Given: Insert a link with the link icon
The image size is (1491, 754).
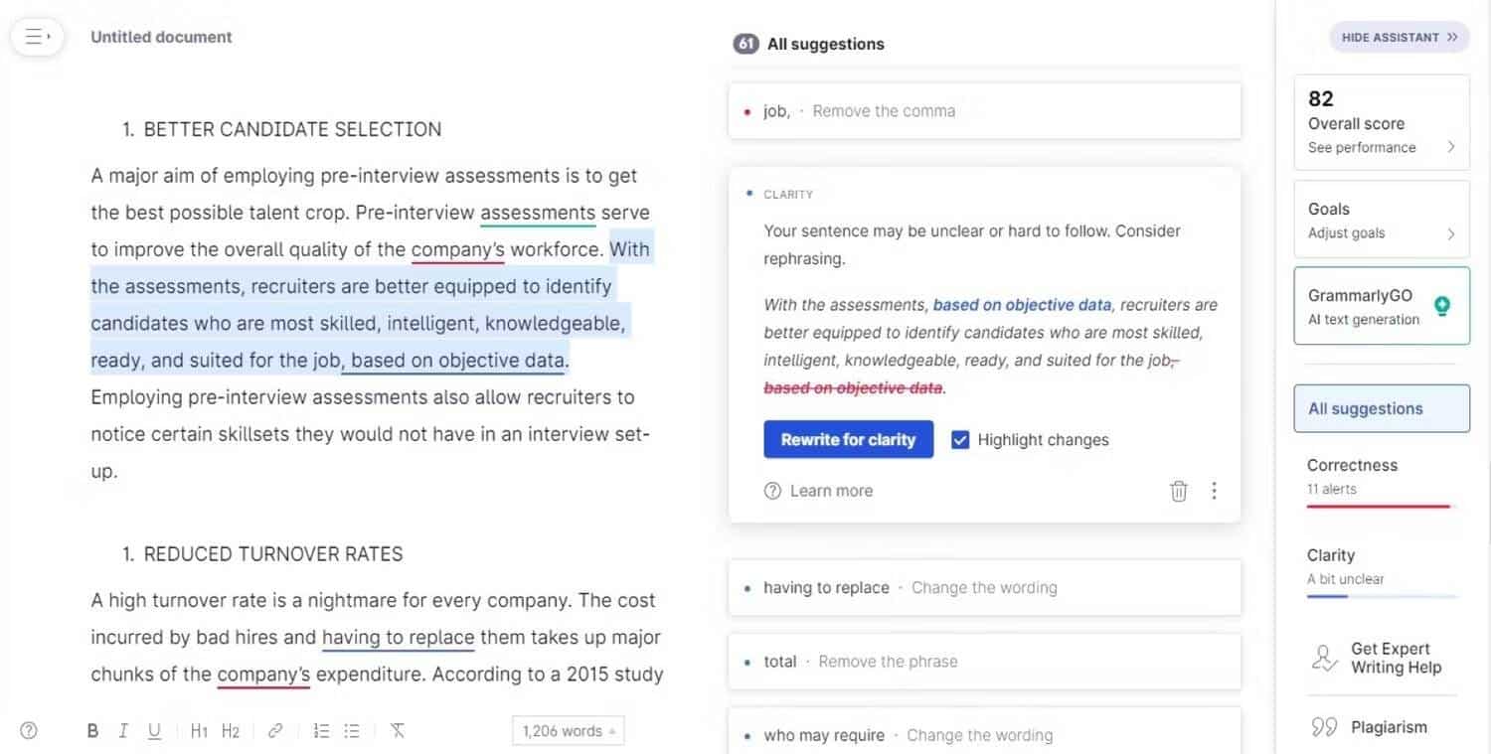Looking at the screenshot, I should coord(275,731).
